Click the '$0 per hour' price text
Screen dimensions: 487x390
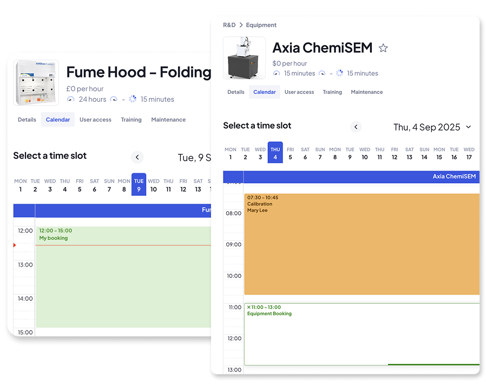[x=289, y=63]
